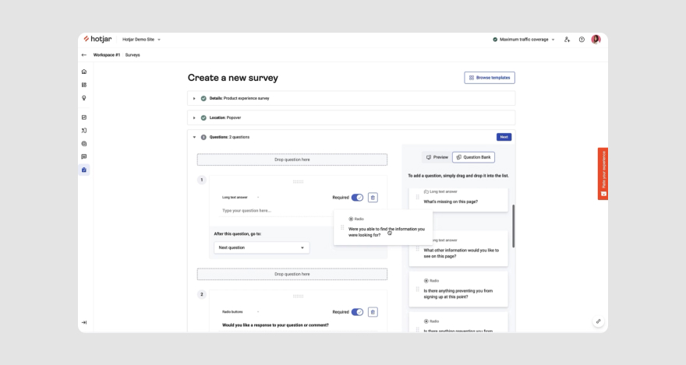Click 'Location: Popover' row text
The image size is (686, 365).
(x=225, y=118)
